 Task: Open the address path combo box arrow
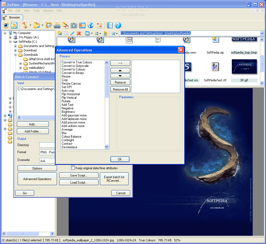pyautogui.click(x=262, y=33)
